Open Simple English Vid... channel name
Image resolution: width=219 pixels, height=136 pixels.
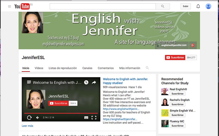(182, 111)
